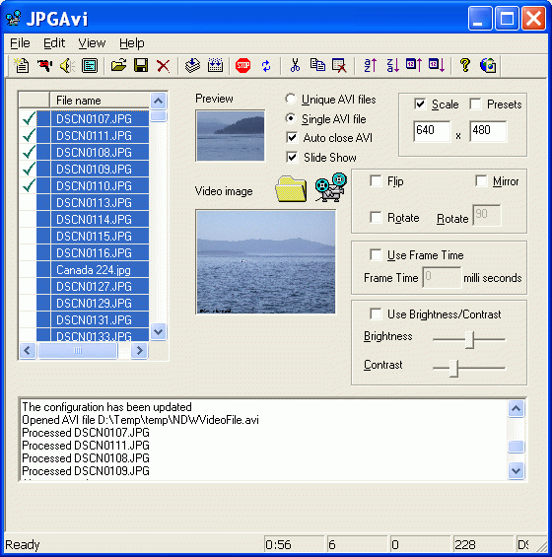Uncheck the Slide Show checkbox
This screenshot has height=557, width=552.
[292, 157]
